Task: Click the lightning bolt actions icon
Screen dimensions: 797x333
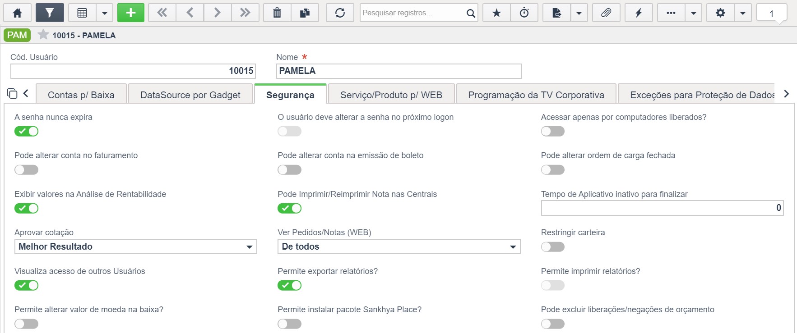Action: (x=639, y=13)
